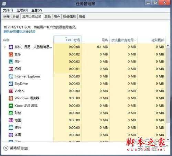
Task: Maximize the Task Manager window
Action: click(155, 3)
